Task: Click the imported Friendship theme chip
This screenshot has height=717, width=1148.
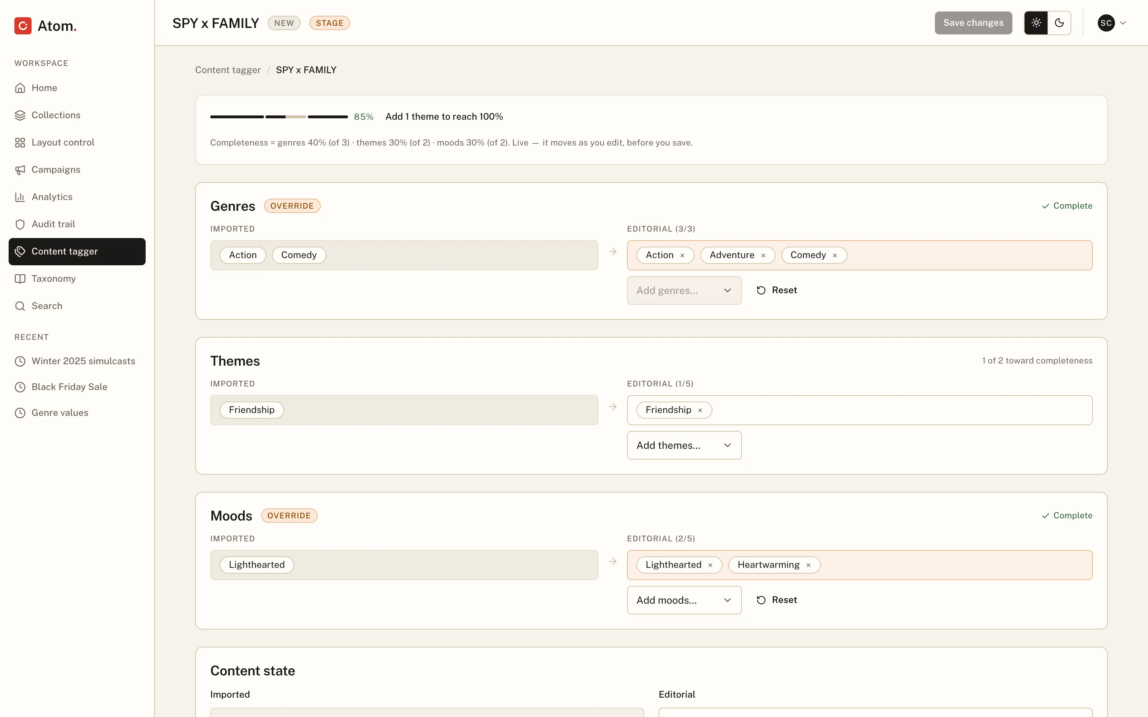Action: 251,410
